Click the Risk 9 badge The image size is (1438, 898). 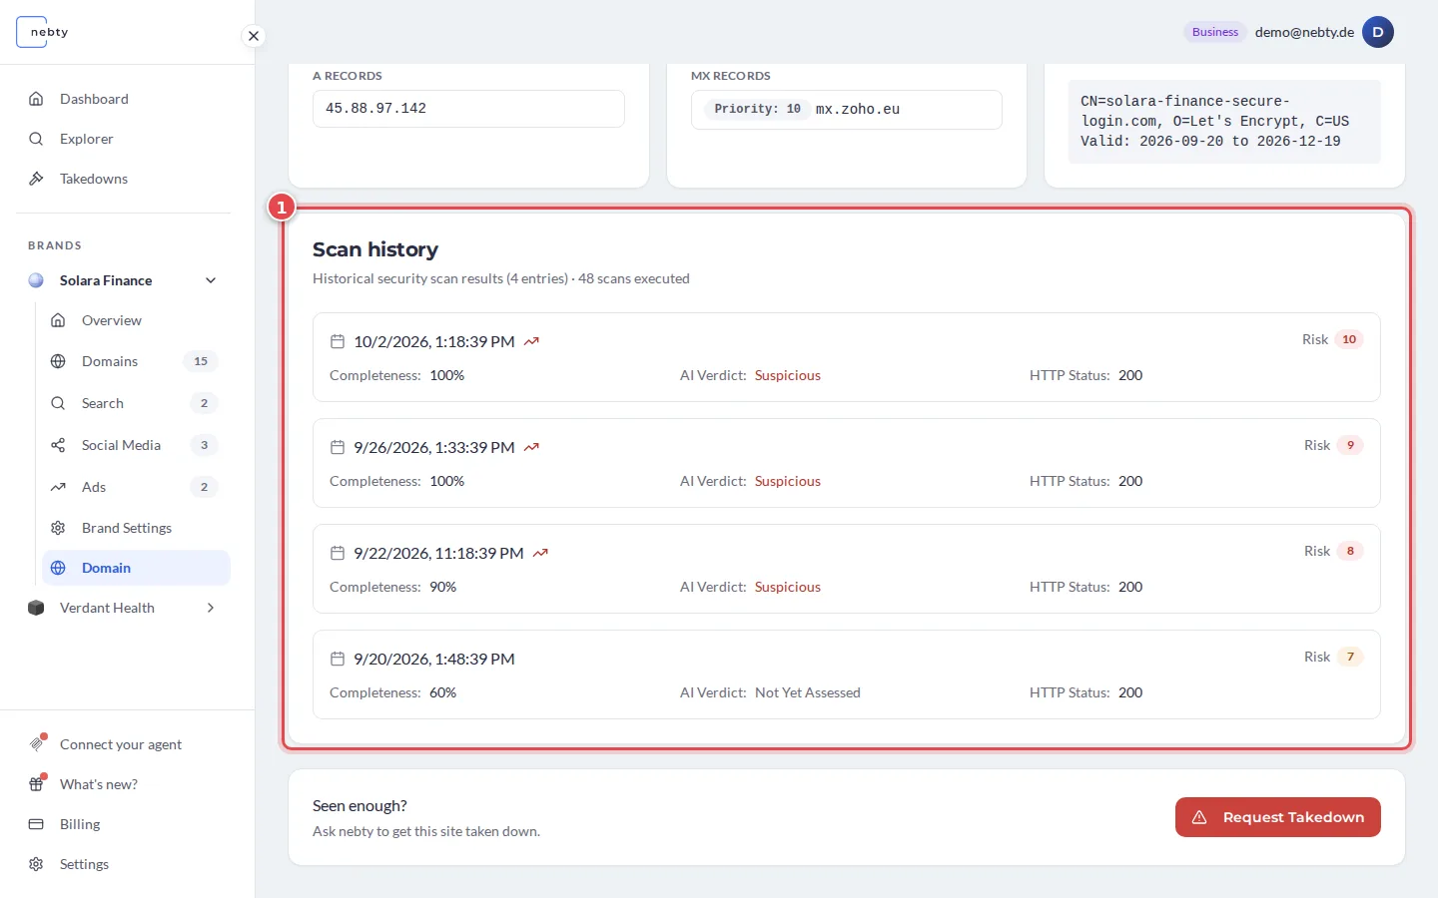(1350, 445)
